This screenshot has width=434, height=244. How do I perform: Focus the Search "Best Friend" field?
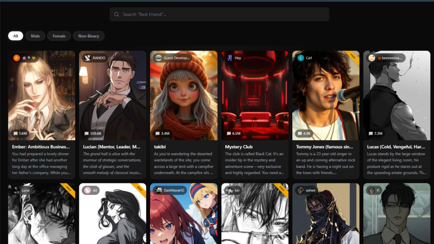(x=219, y=14)
